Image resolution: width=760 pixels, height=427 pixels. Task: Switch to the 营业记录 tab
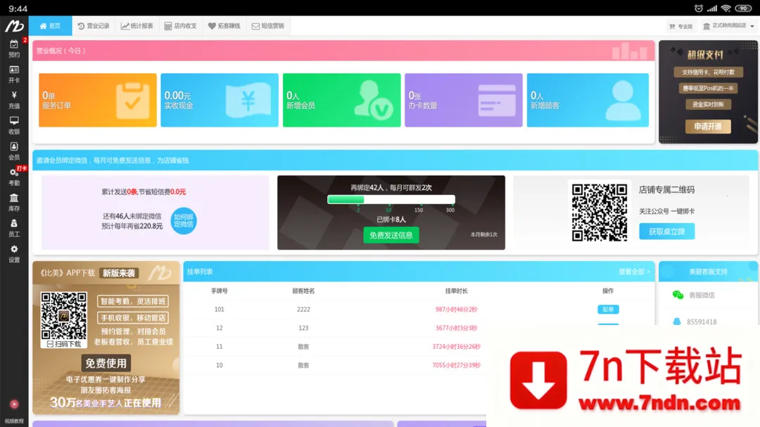coord(94,26)
